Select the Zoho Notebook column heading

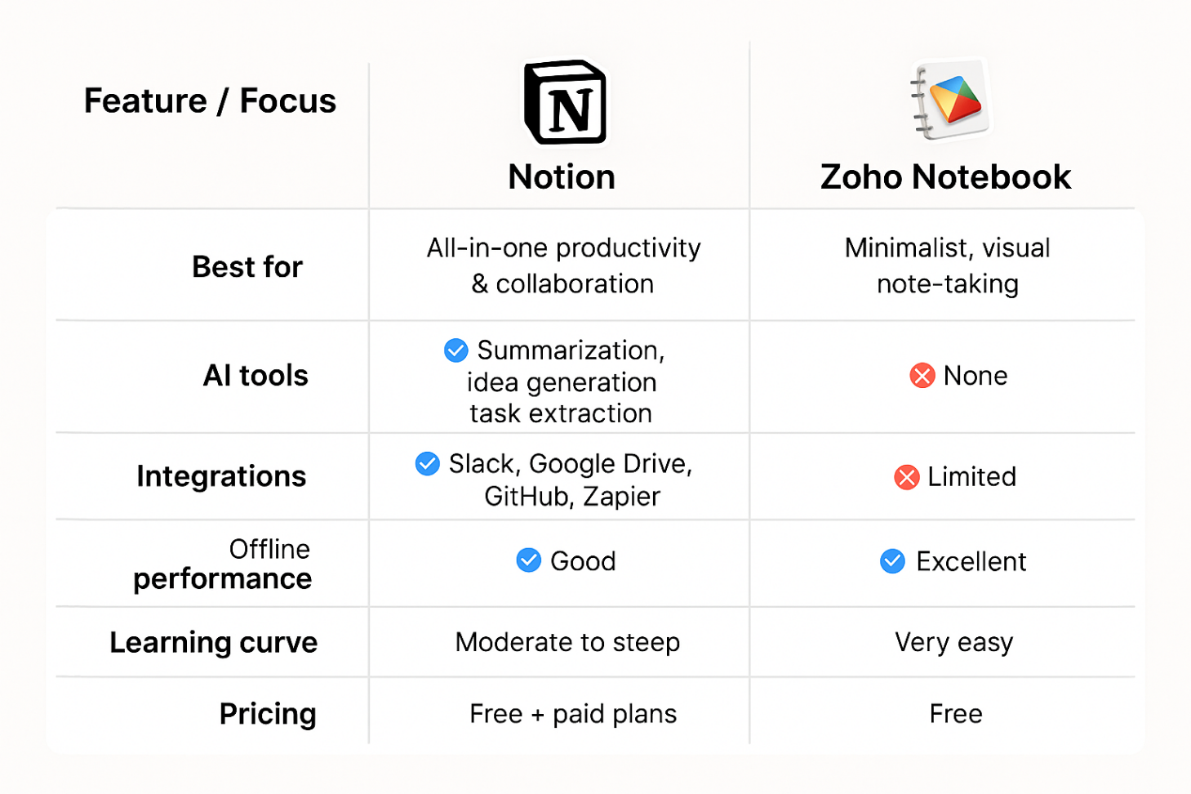[945, 177]
